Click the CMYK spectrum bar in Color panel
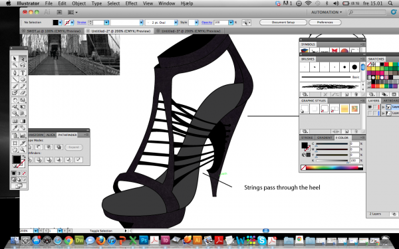Image resolution: width=399 pixels, height=249 pixels. tap(332, 168)
